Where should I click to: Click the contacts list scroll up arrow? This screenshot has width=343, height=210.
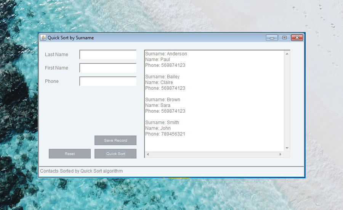pos(287,54)
